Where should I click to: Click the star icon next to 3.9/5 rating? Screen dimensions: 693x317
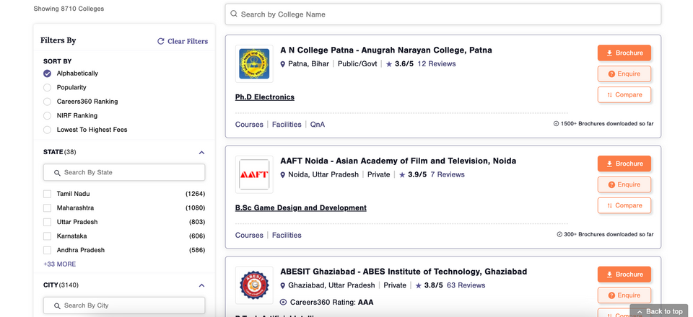click(402, 175)
